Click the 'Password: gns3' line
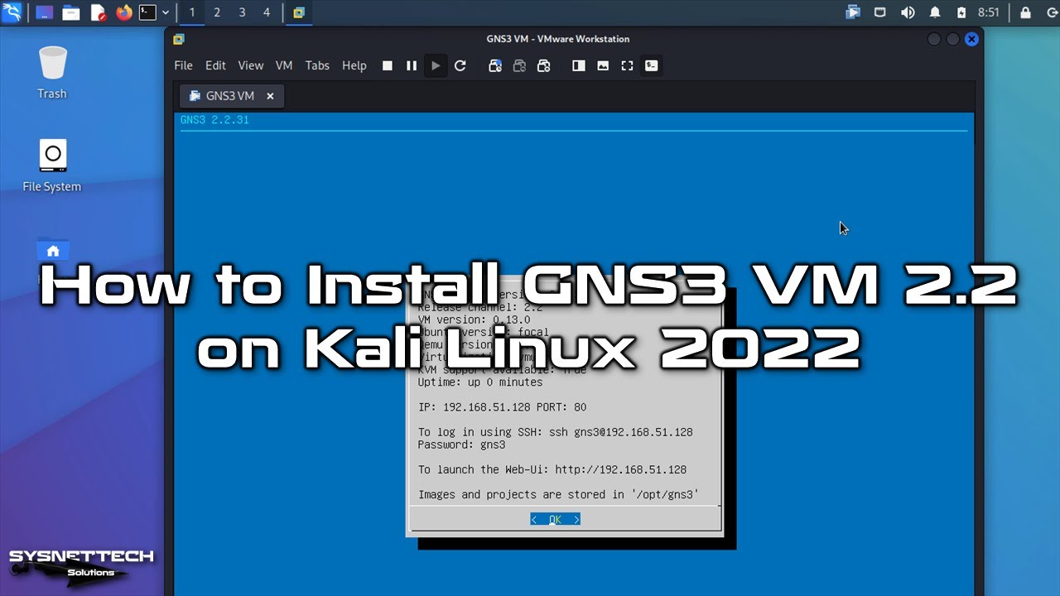Viewport: 1060px width, 596px height. coord(461,445)
